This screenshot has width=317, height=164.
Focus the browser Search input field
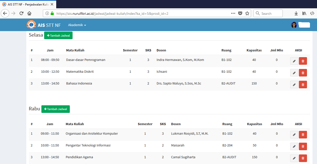tap(268, 14)
